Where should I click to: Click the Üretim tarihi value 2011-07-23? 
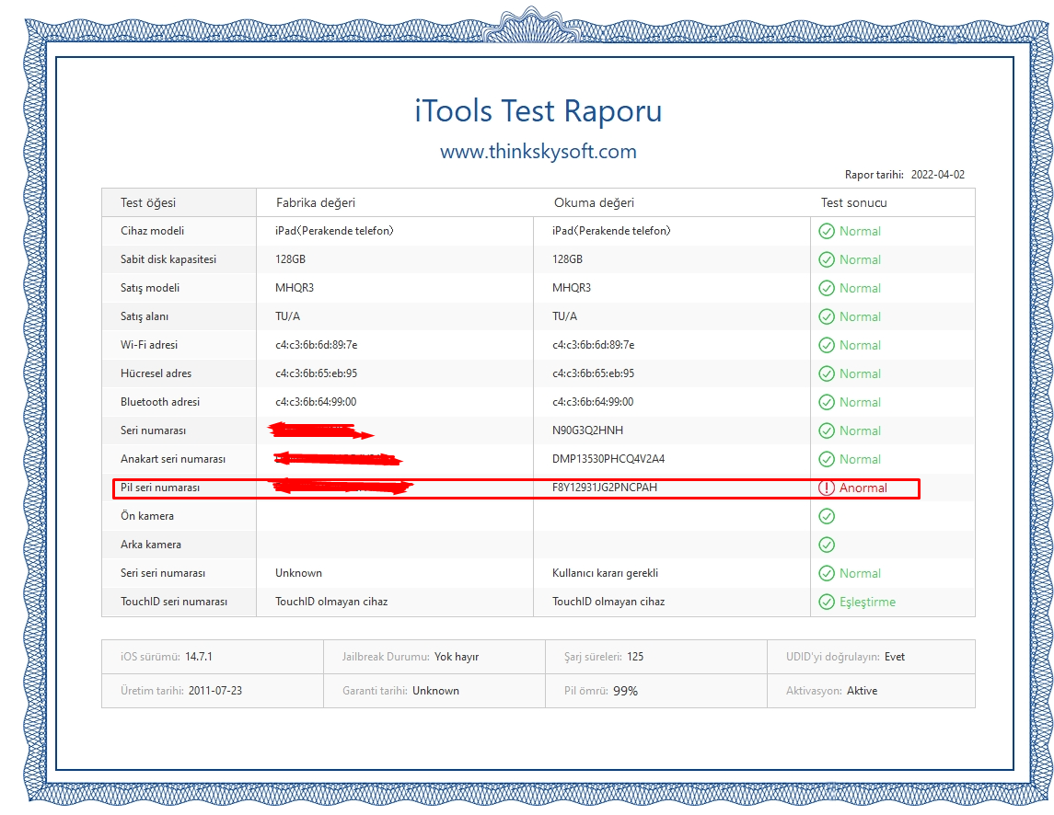pos(215,691)
